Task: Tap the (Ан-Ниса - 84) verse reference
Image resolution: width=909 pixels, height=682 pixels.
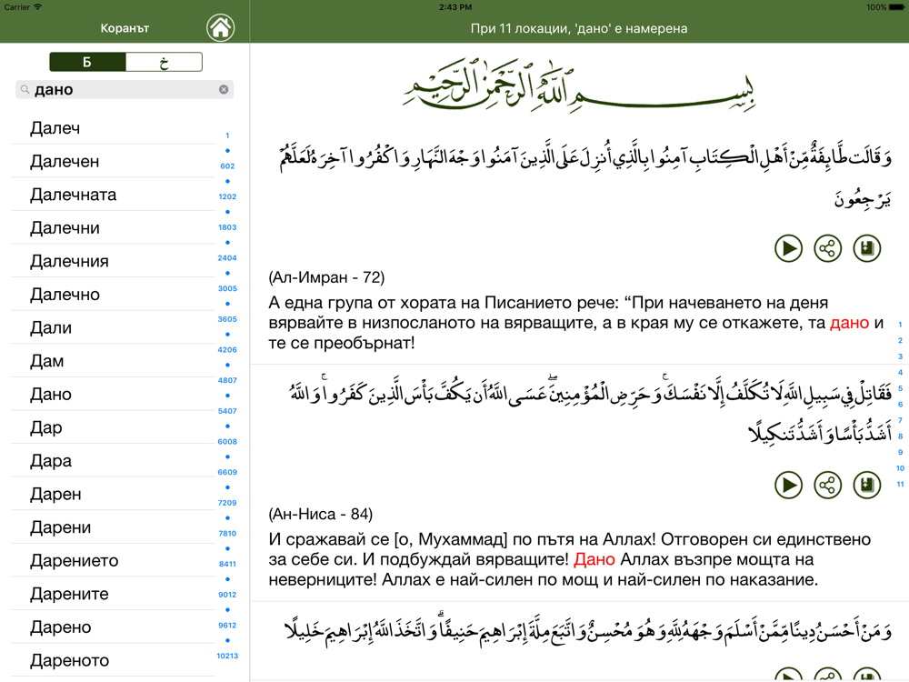Action: pyautogui.click(x=321, y=515)
